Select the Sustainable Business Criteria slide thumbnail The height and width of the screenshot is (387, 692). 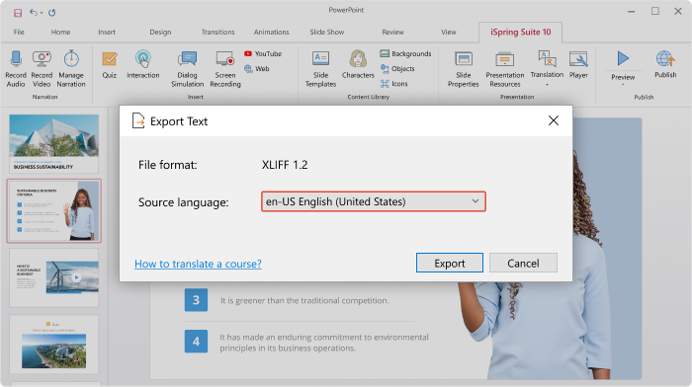tap(53, 210)
